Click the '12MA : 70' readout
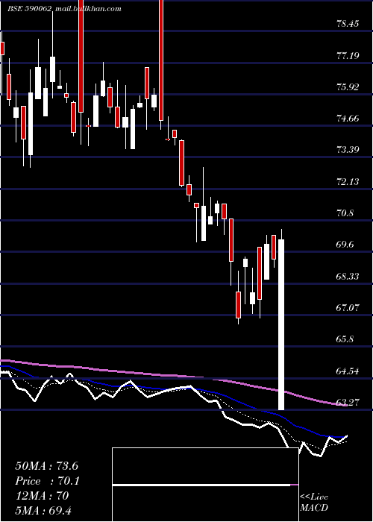 tap(42, 496)
